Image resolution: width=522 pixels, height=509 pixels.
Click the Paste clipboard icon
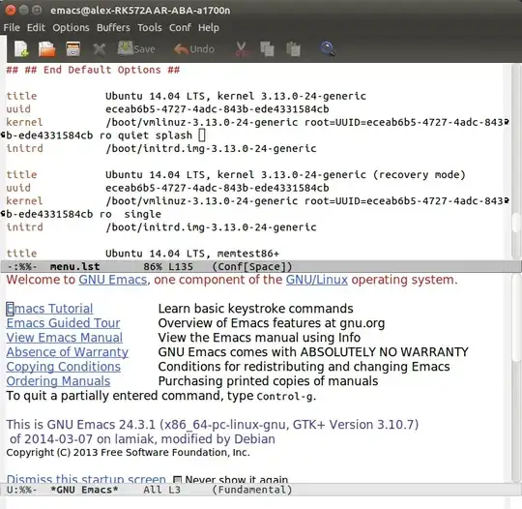pyautogui.click(x=293, y=49)
